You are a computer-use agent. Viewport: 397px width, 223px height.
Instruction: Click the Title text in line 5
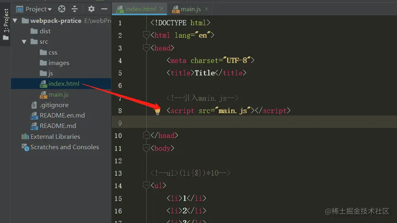click(205, 73)
